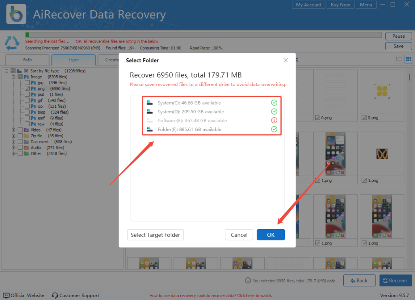
Task: Open the Menu in title bar
Action: tap(366, 4)
